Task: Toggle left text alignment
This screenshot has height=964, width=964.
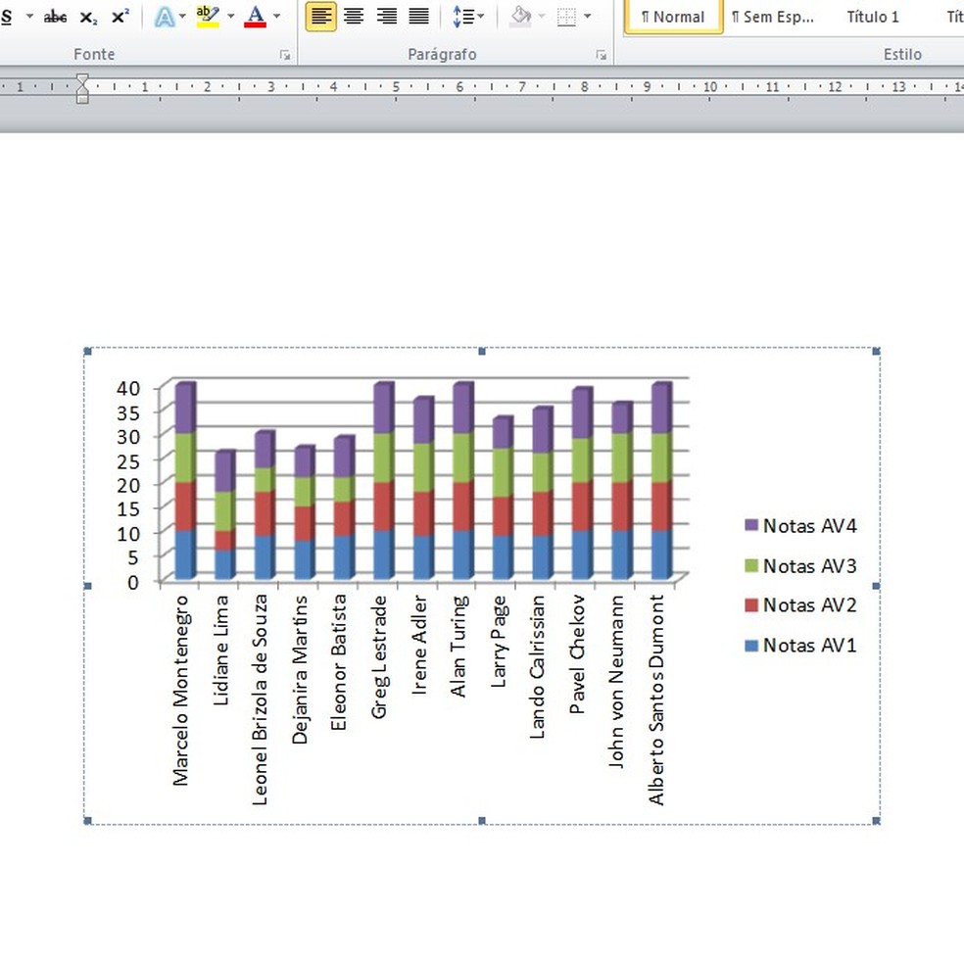Action: click(x=321, y=17)
